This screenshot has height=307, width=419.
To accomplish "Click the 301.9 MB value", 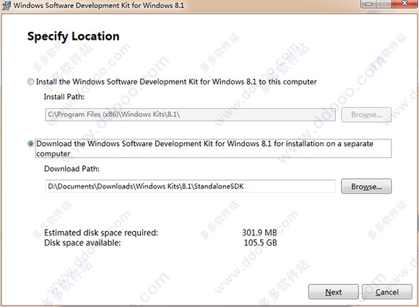I will pyautogui.click(x=259, y=233).
